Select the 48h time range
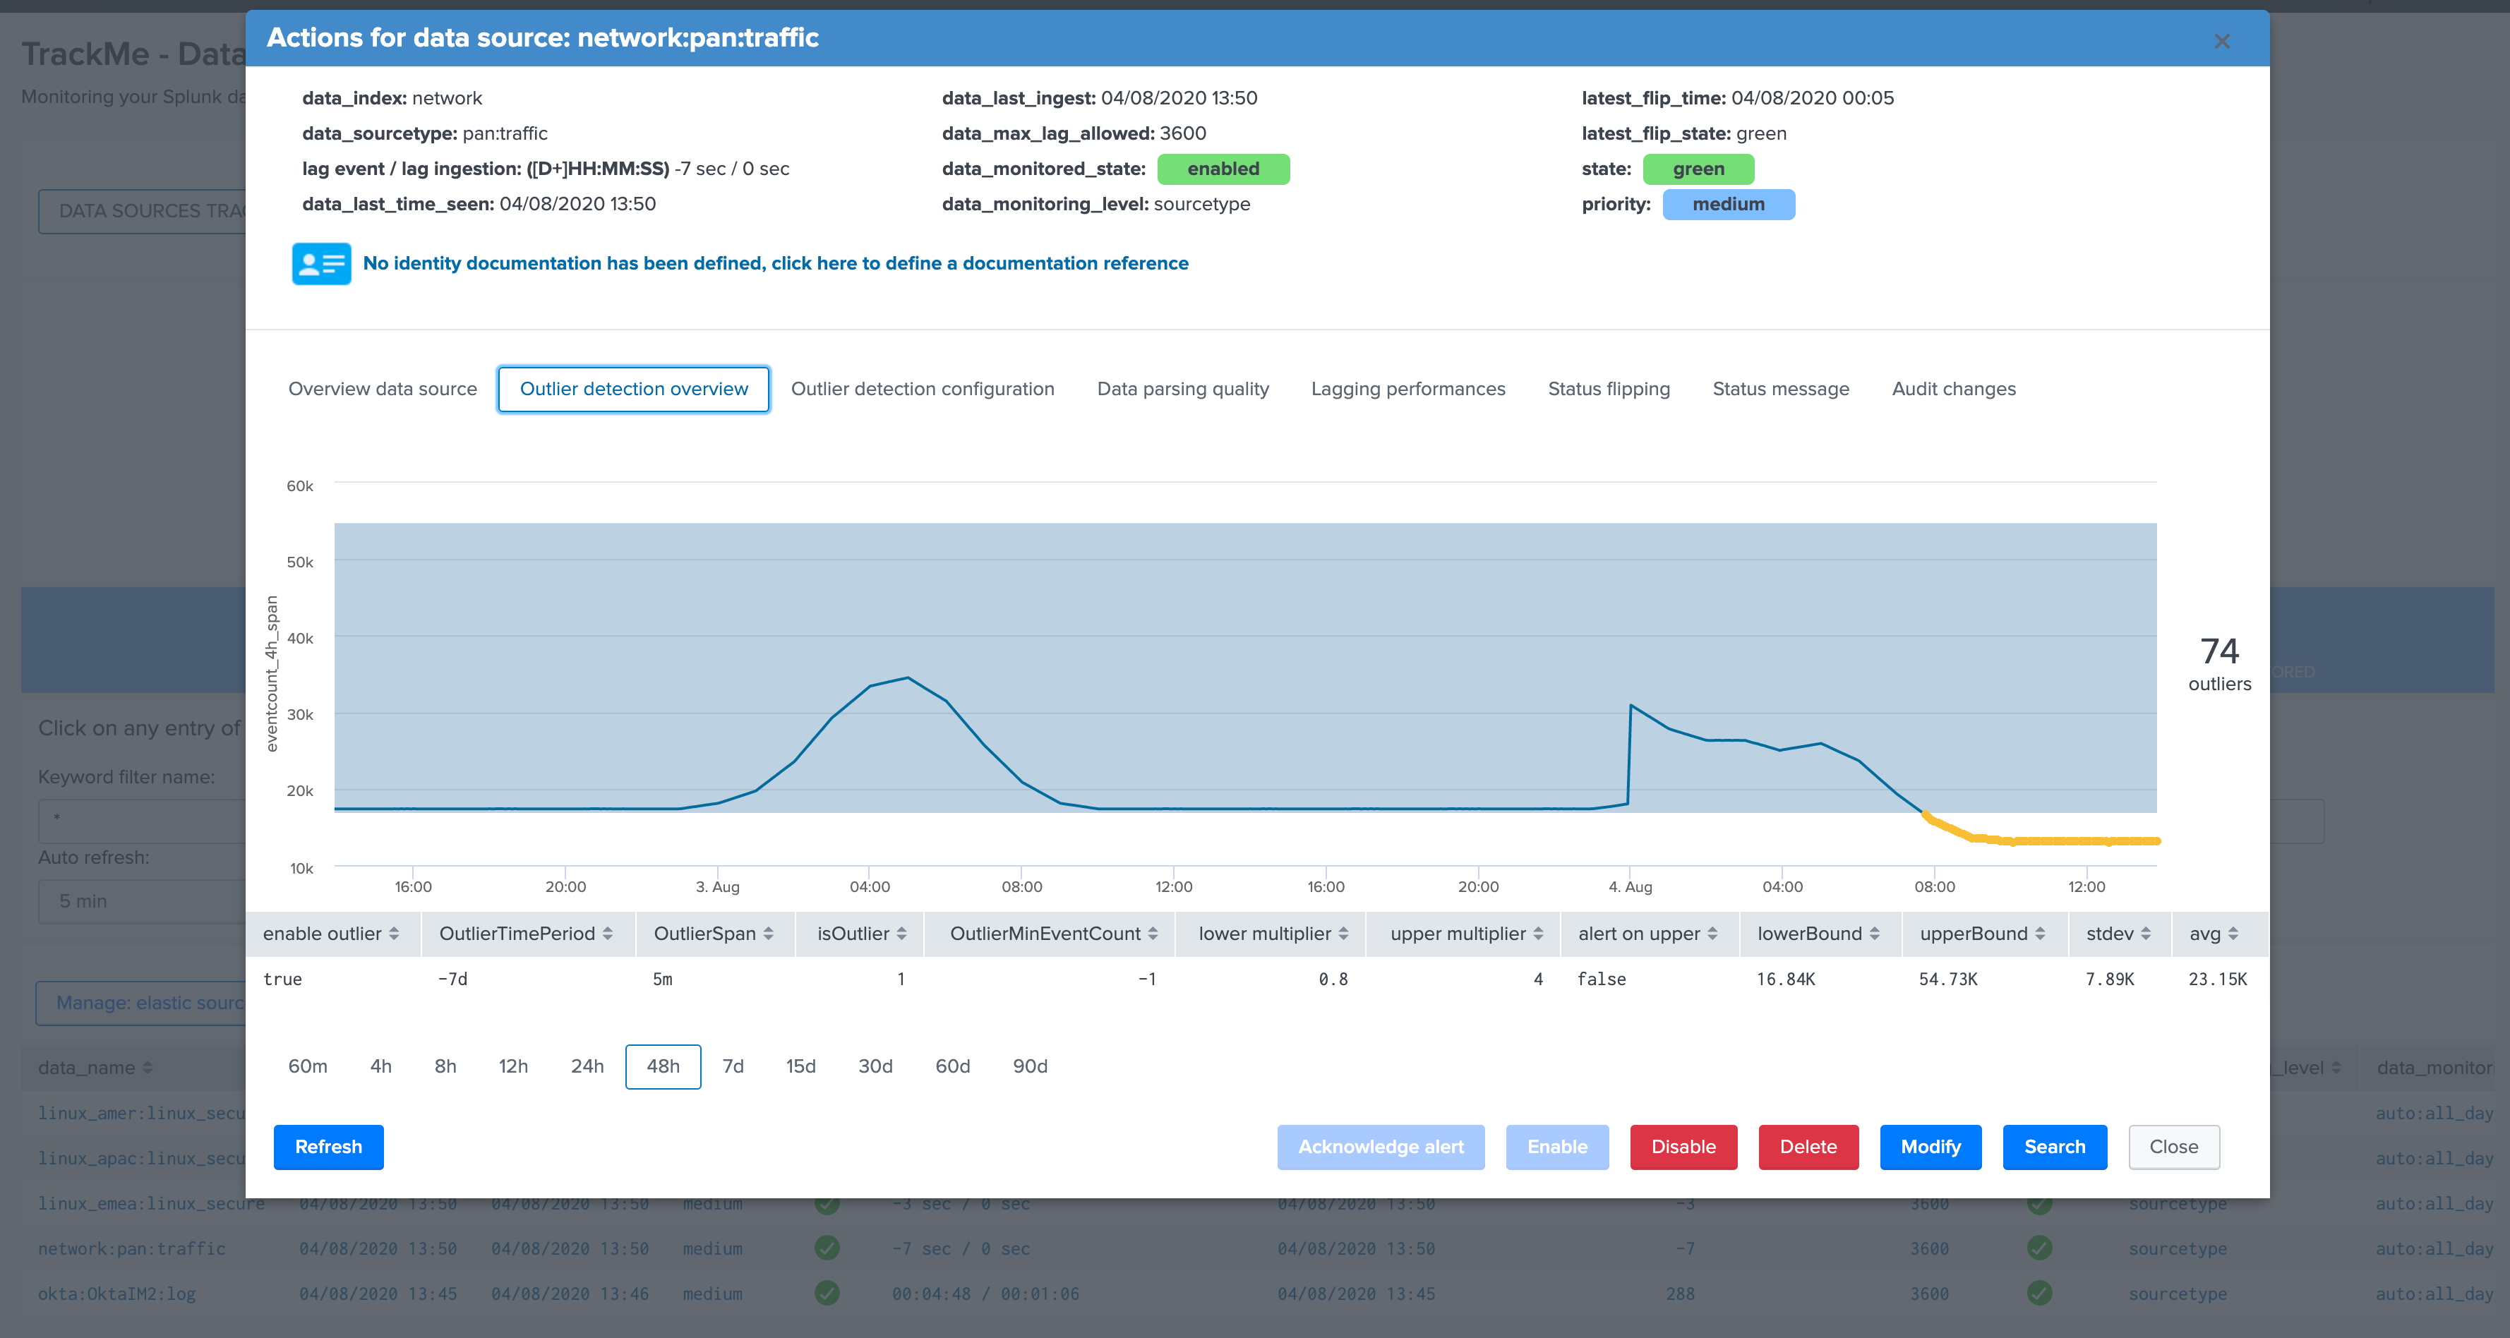Image resolution: width=2510 pixels, height=1338 pixels. coord(663,1066)
